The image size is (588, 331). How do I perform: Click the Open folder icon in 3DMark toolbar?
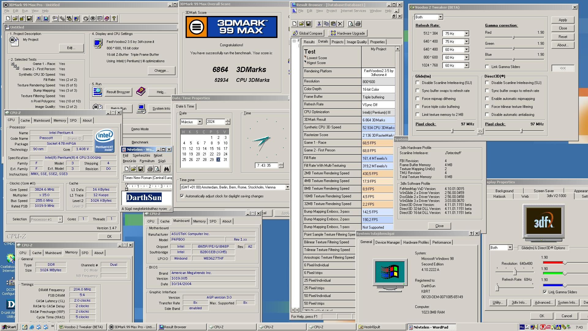15,19
